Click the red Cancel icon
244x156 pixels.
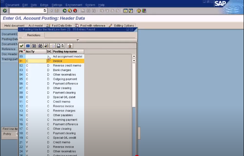[75, 11]
